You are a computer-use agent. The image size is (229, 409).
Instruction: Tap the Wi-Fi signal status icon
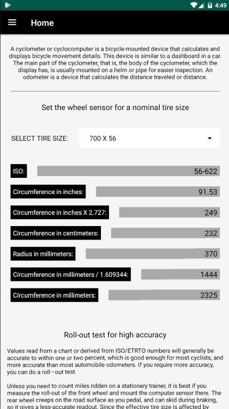coord(194,5)
